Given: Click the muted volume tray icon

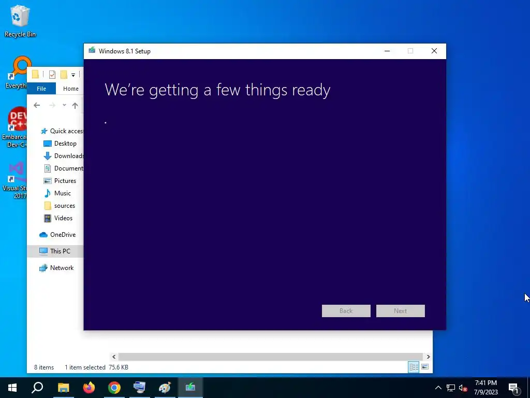Looking at the screenshot, I should pyautogui.click(x=463, y=388).
